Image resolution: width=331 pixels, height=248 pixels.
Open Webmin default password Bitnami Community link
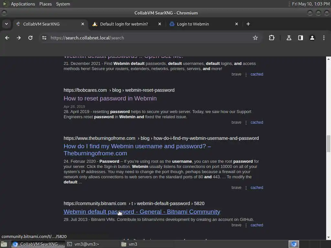[142, 212]
